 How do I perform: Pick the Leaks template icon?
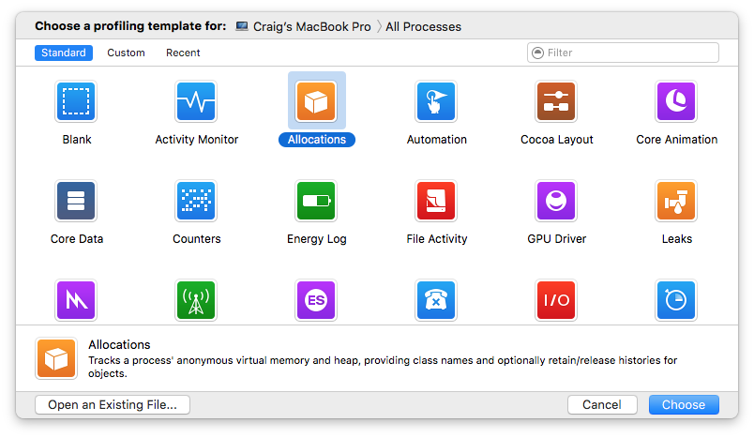click(x=676, y=201)
